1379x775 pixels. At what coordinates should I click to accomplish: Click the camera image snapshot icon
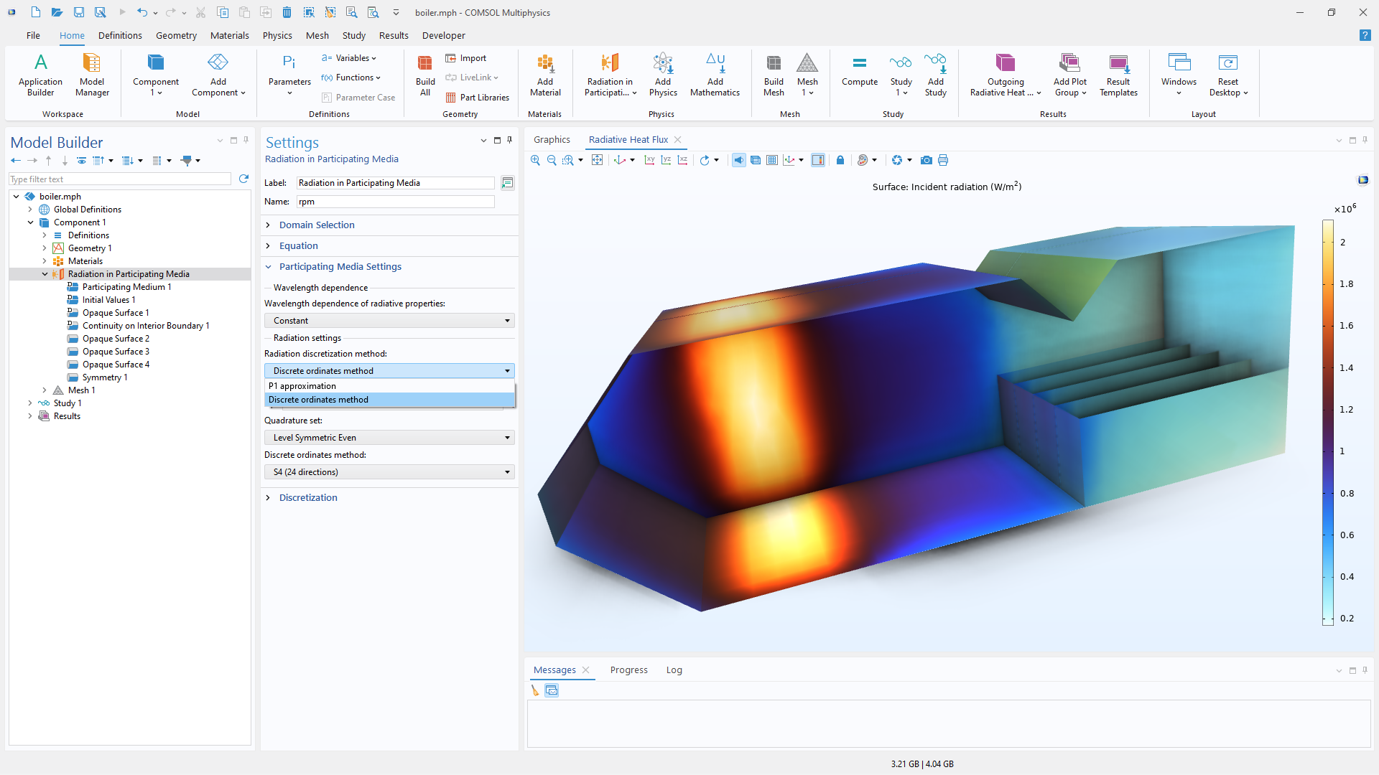pyautogui.click(x=927, y=160)
